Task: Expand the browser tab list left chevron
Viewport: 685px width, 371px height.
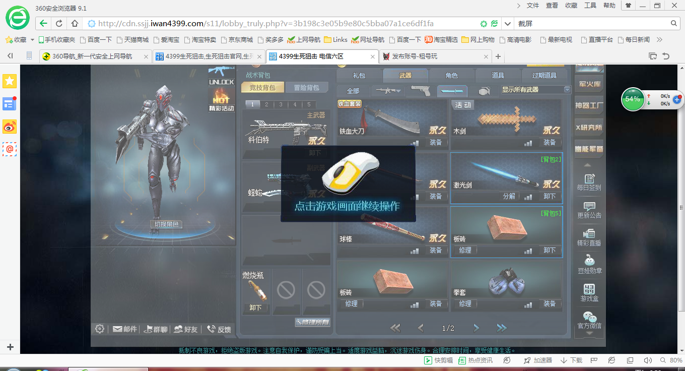Action: tap(10, 56)
